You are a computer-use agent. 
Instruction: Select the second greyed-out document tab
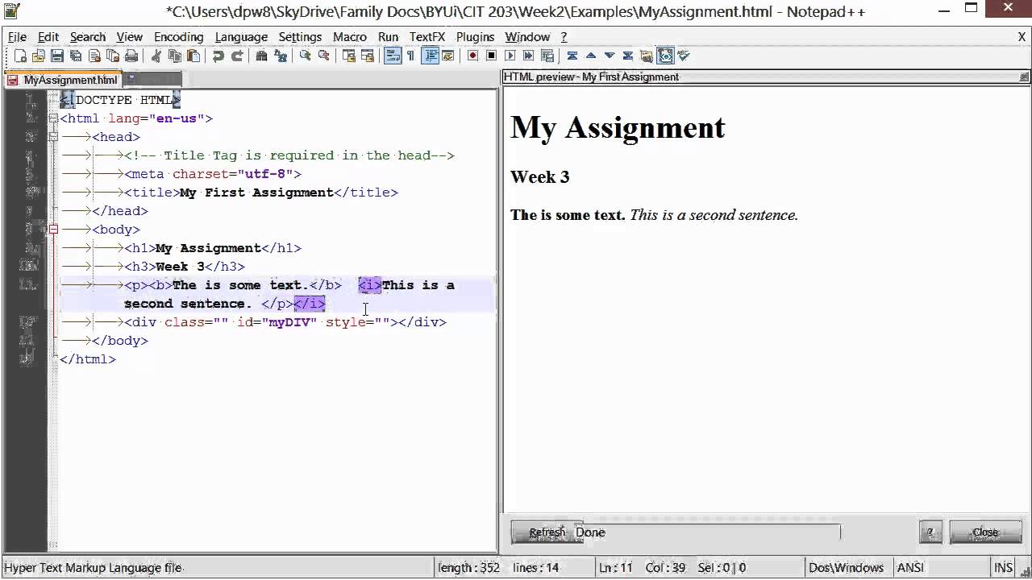pos(152,79)
